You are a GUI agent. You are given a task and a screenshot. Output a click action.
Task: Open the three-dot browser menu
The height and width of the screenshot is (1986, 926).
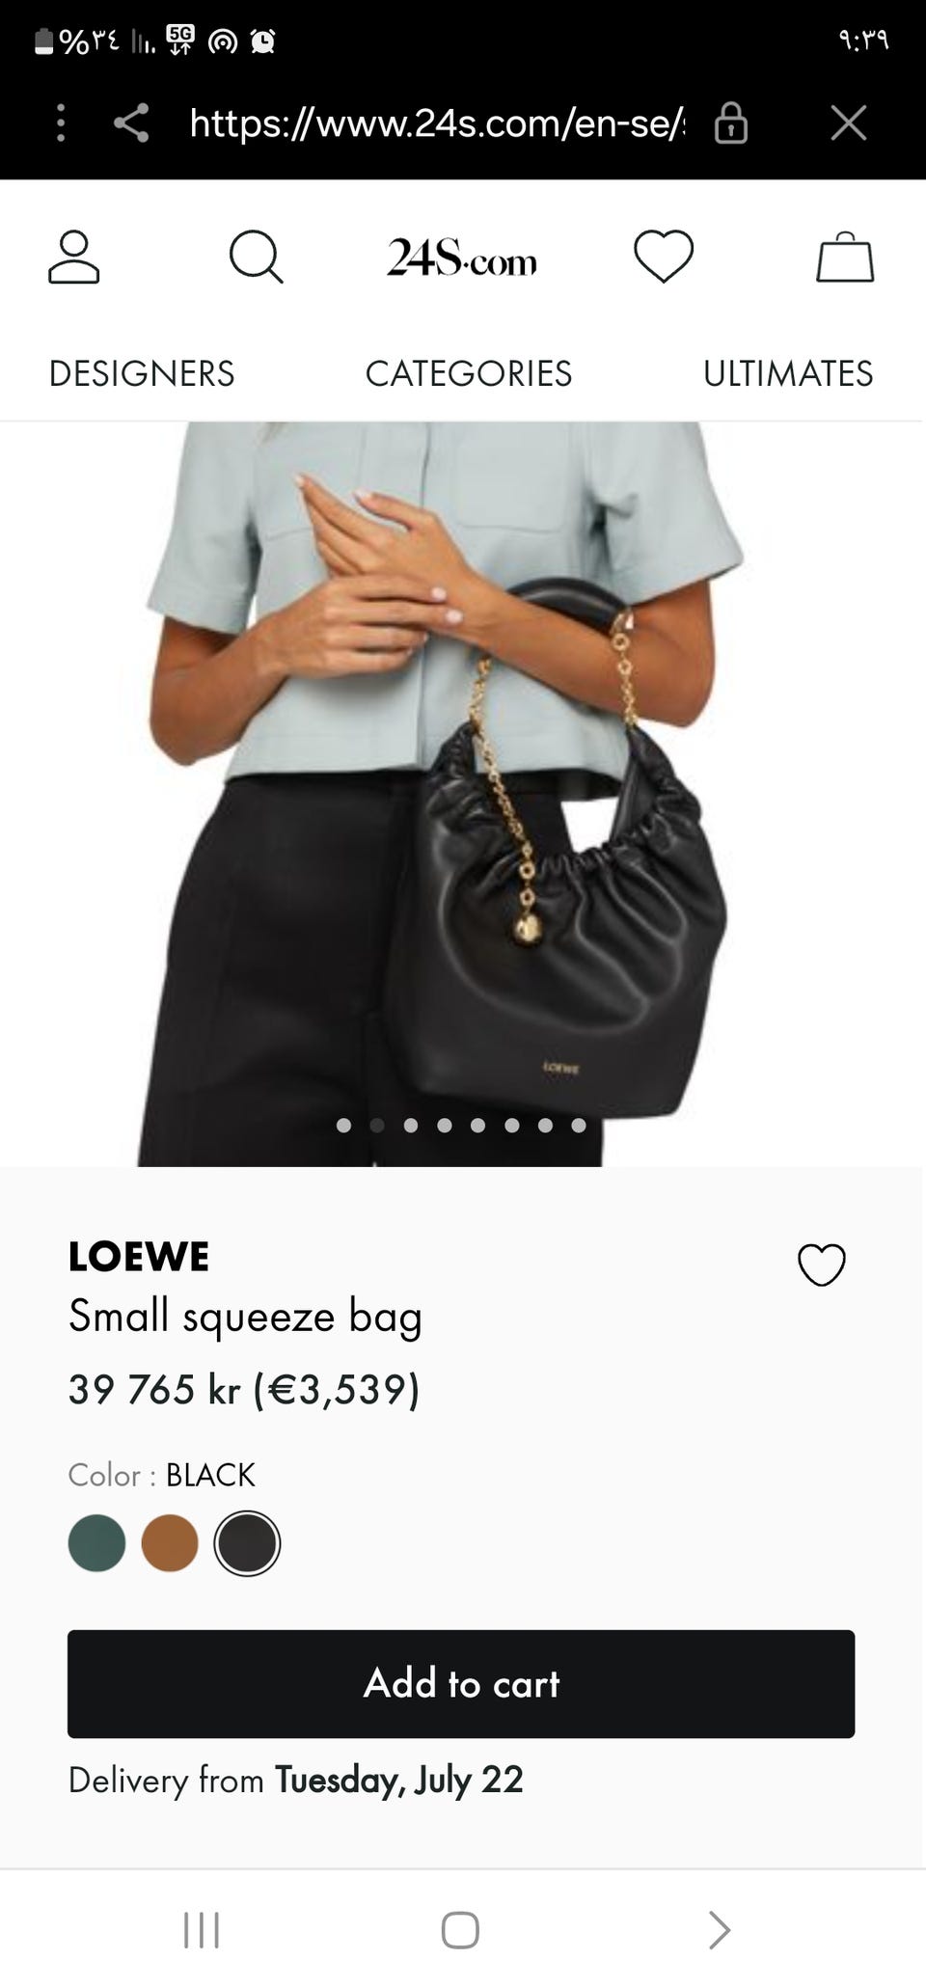point(61,123)
